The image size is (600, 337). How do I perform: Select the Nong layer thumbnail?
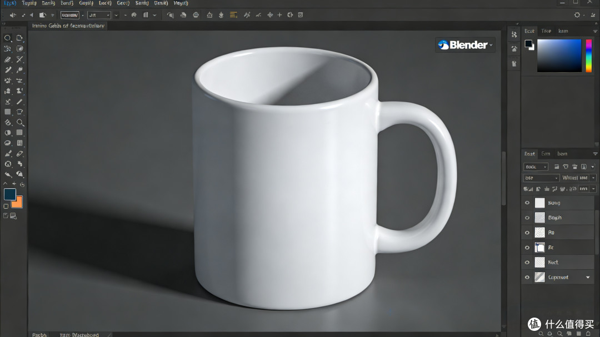pos(539,203)
